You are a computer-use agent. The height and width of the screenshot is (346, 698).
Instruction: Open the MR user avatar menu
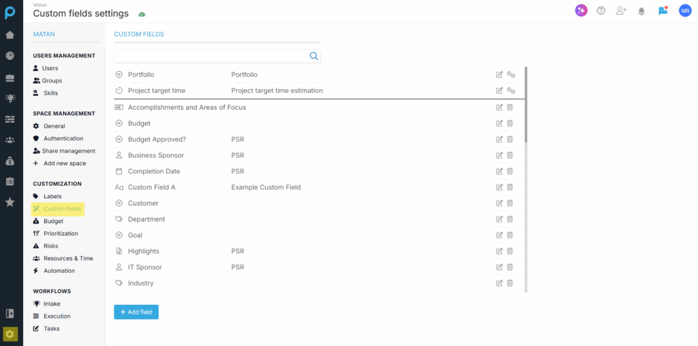685,11
